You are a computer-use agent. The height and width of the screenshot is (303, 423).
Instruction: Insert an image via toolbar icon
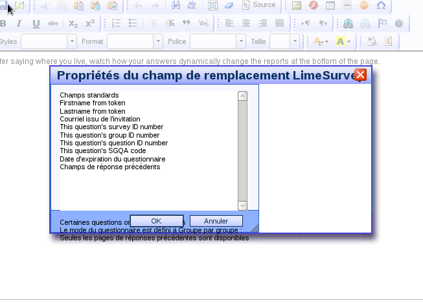297,5
